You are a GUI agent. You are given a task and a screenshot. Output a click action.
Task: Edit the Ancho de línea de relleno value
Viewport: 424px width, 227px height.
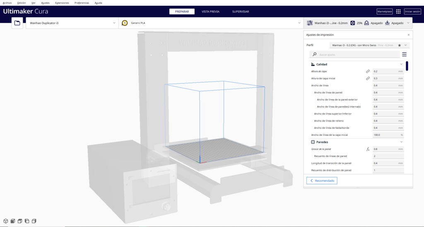(388, 121)
